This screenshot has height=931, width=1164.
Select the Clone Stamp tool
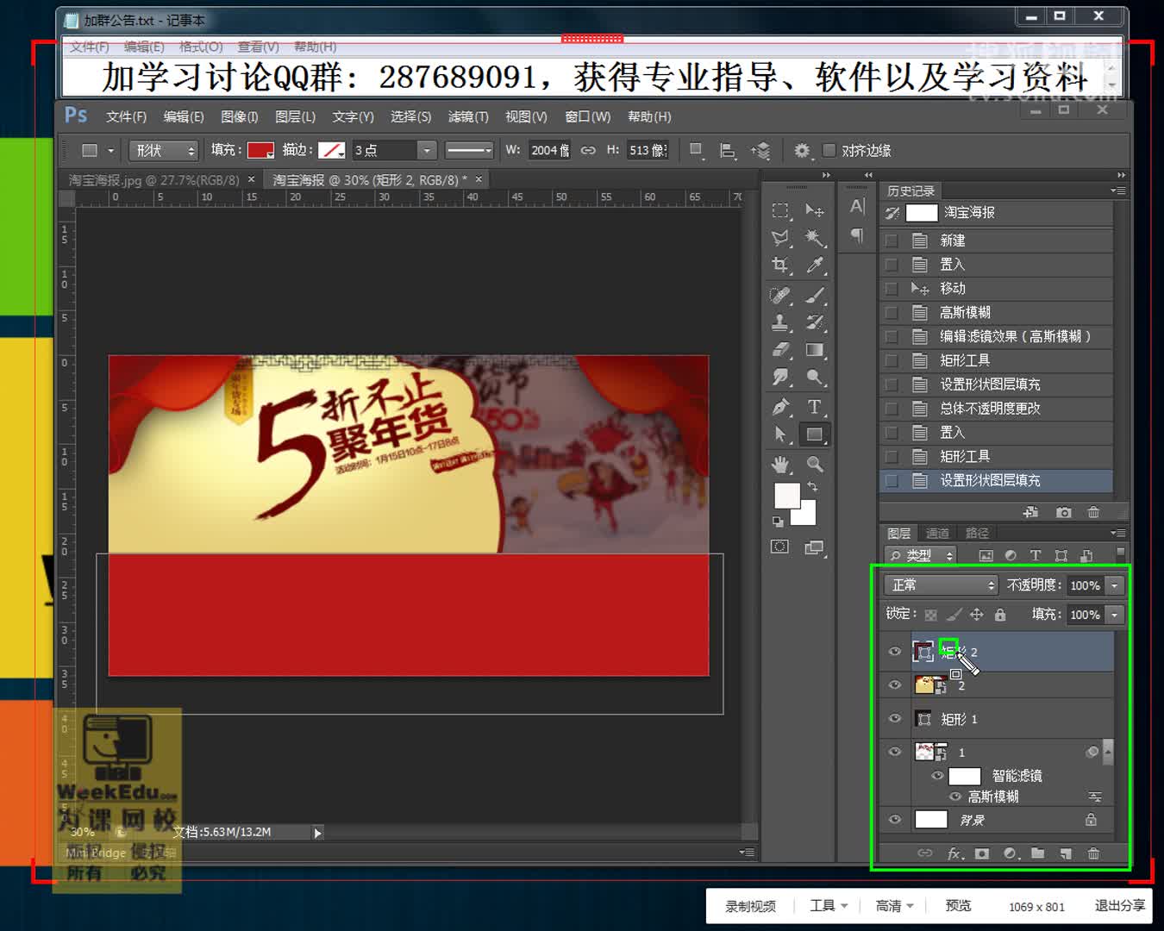pyautogui.click(x=780, y=322)
